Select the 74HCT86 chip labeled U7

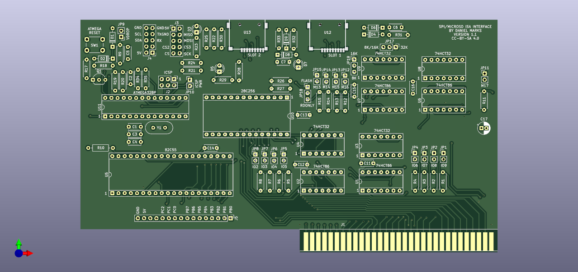[x=384, y=100]
